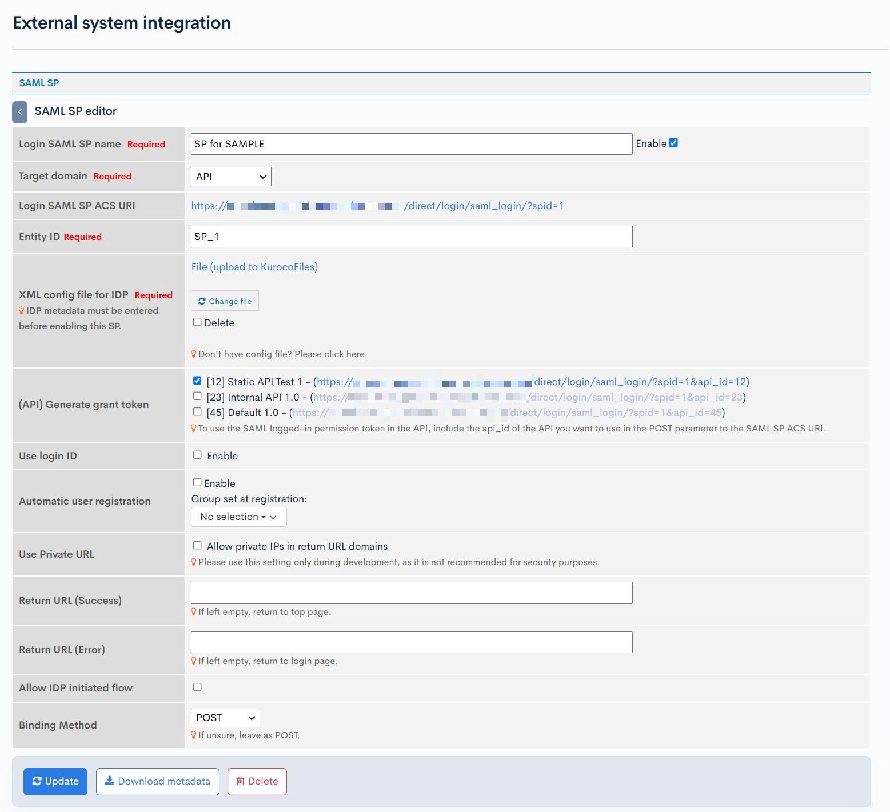Allow private IPs in return URL domains
The image size is (890, 812).
(197, 545)
